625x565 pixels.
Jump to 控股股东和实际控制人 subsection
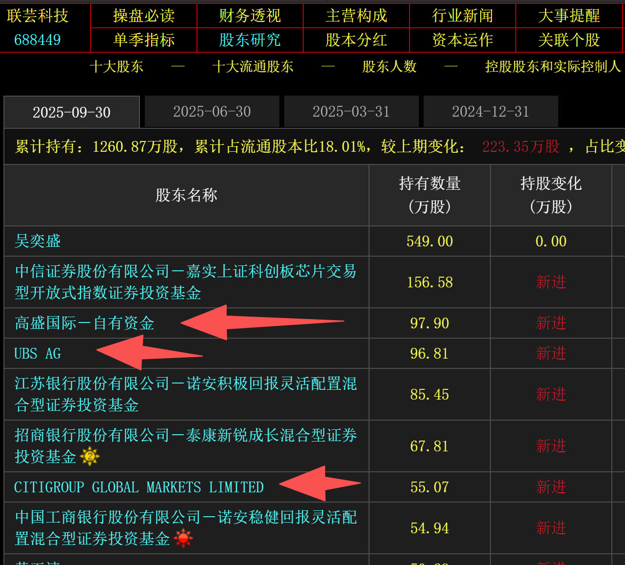tap(553, 66)
